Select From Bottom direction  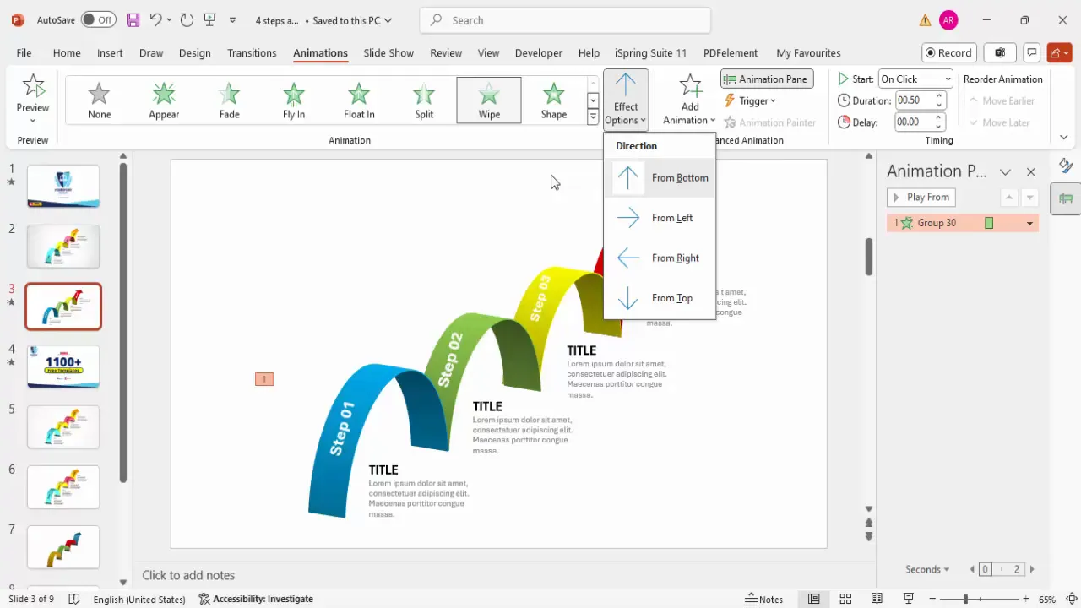tap(660, 178)
